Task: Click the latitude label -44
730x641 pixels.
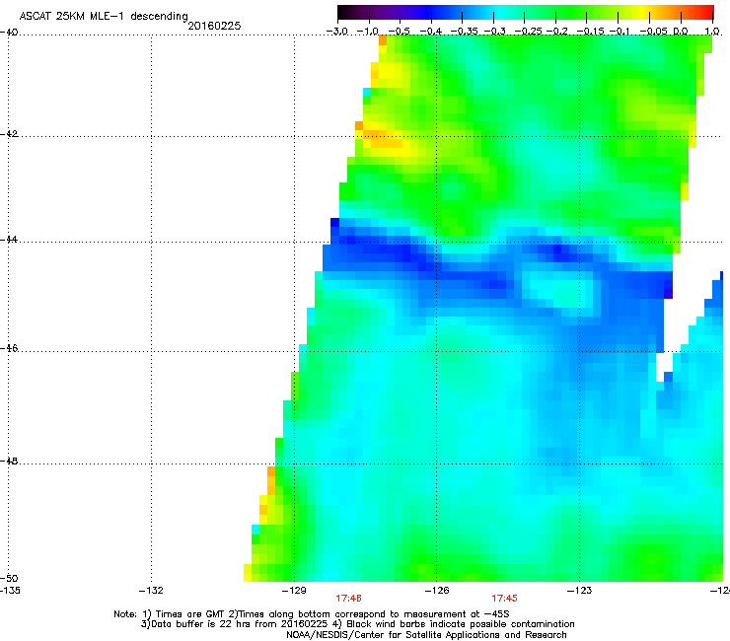Action: [9, 240]
